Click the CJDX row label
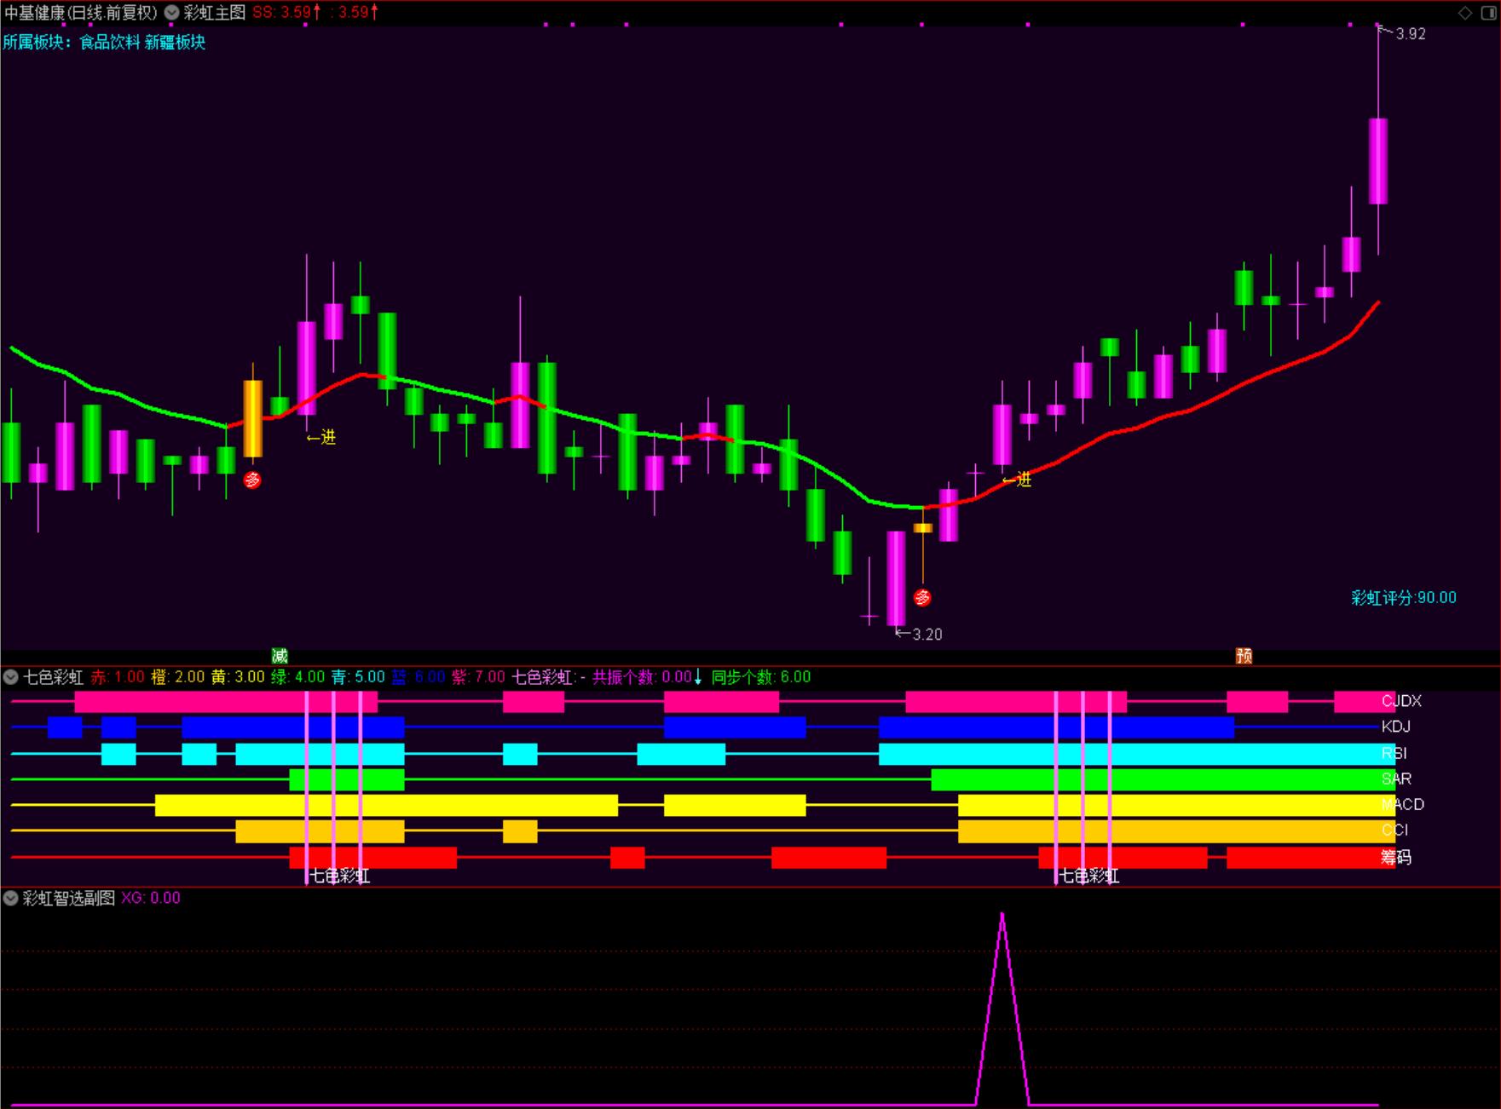1501x1109 pixels. (x=1402, y=701)
